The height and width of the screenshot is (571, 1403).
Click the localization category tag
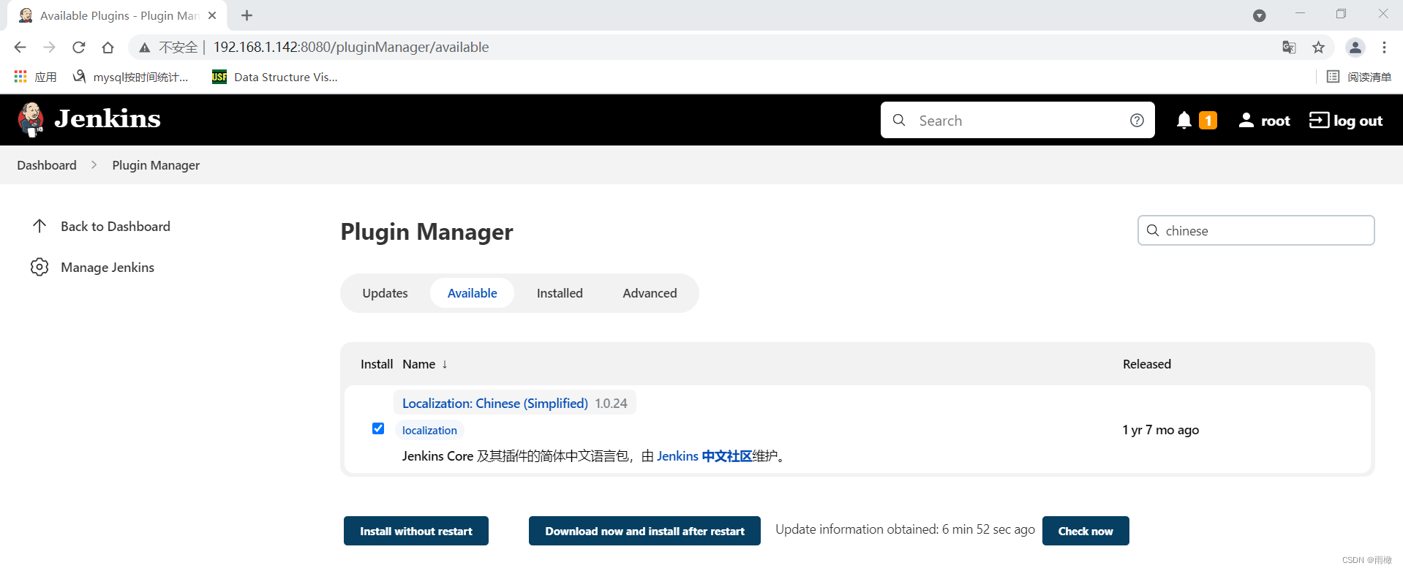429,430
